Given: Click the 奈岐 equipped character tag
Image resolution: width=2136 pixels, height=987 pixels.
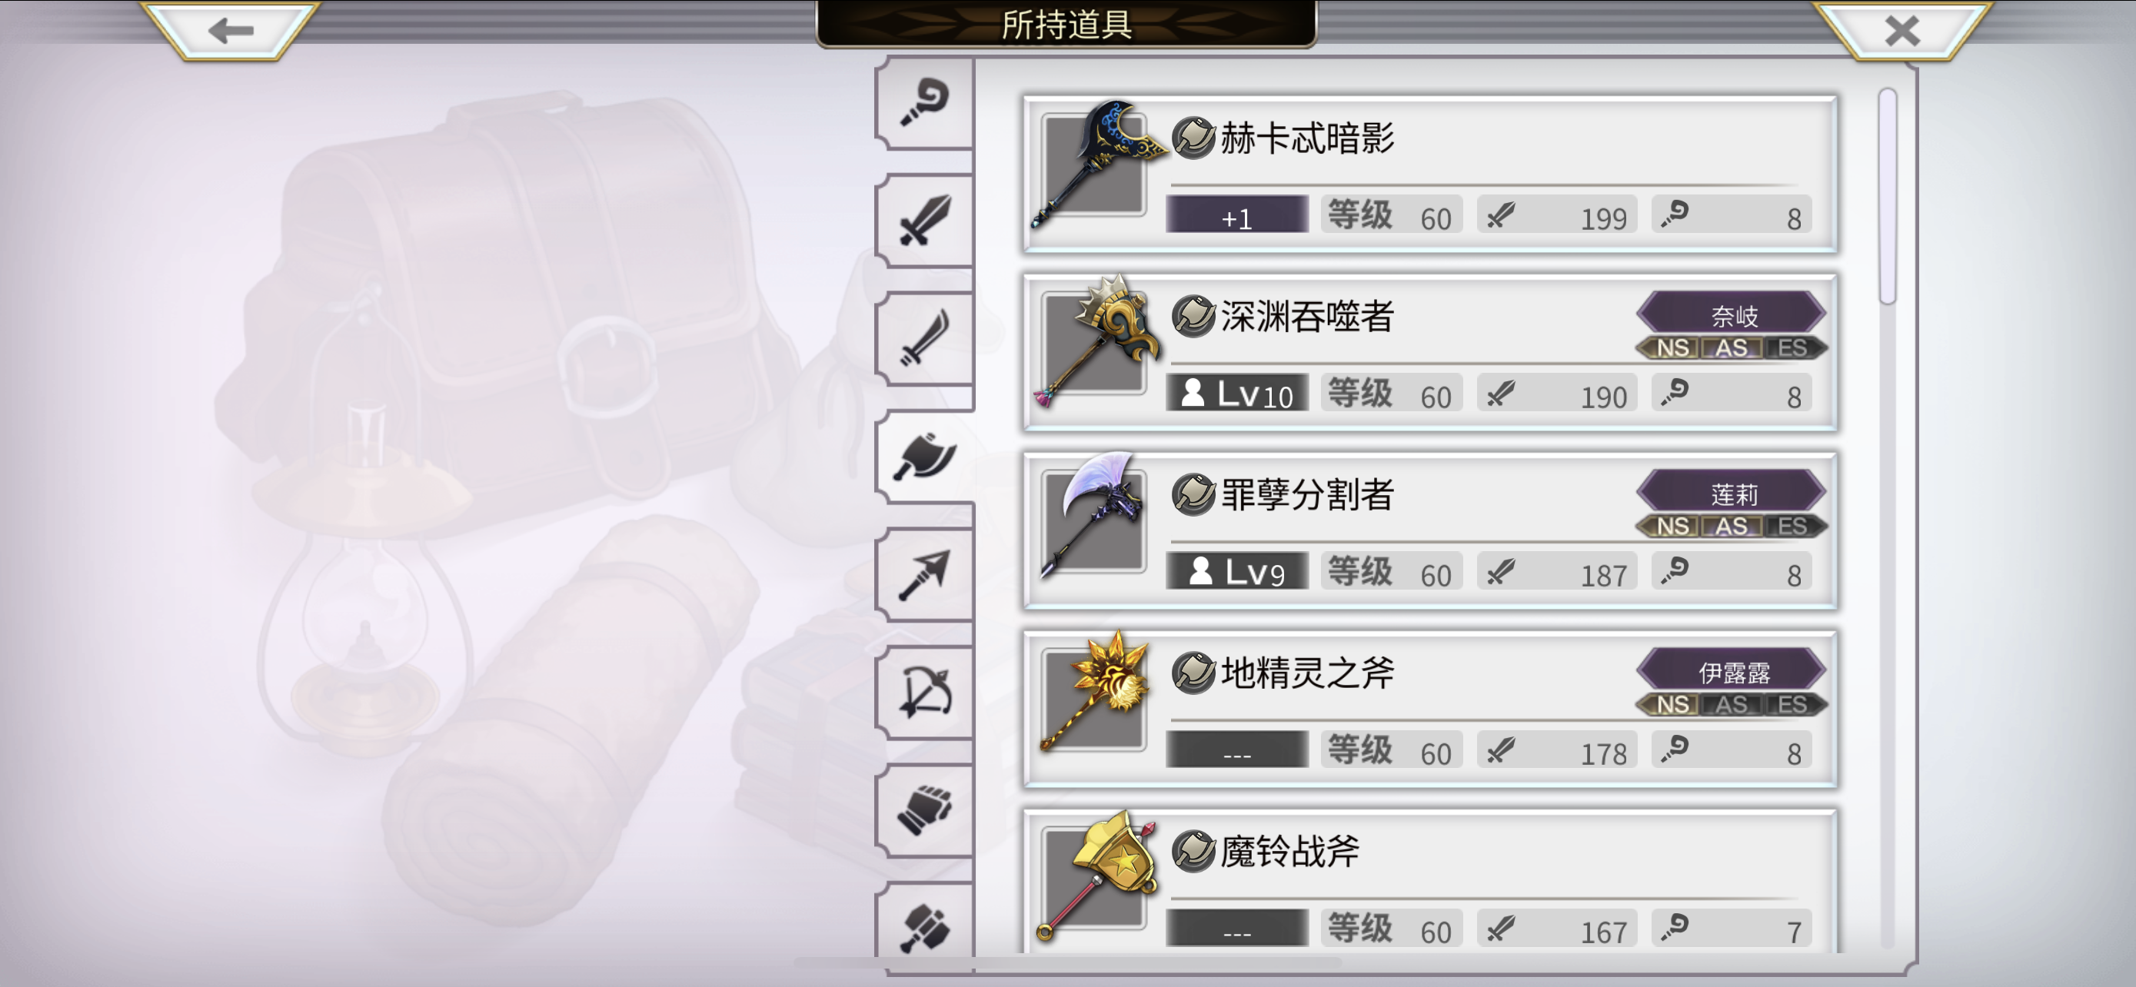Looking at the screenshot, I should (x=1732, y=314).
